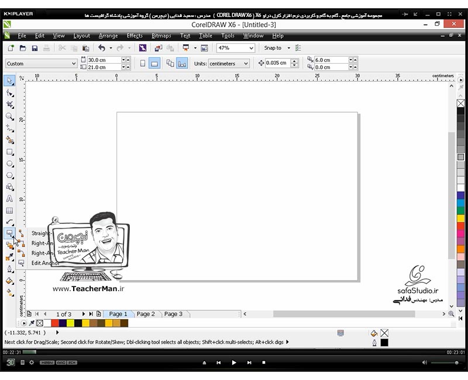Open the File menu
The width and height of the screenshot is (468, 380).
coord(22,36)
